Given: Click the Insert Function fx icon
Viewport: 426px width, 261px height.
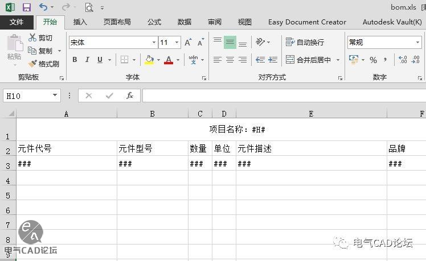Looking at the screenshot, I should point(130,96).
